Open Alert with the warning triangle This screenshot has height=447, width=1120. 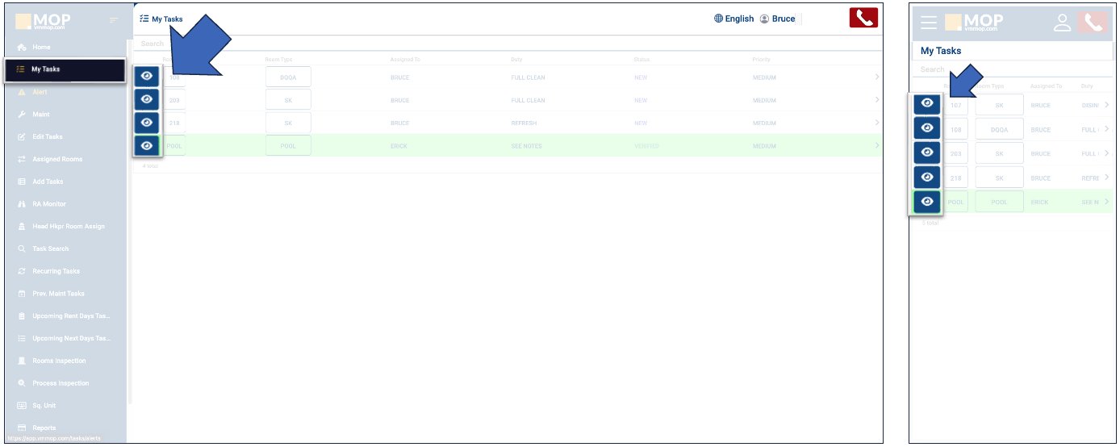point(39,92)
